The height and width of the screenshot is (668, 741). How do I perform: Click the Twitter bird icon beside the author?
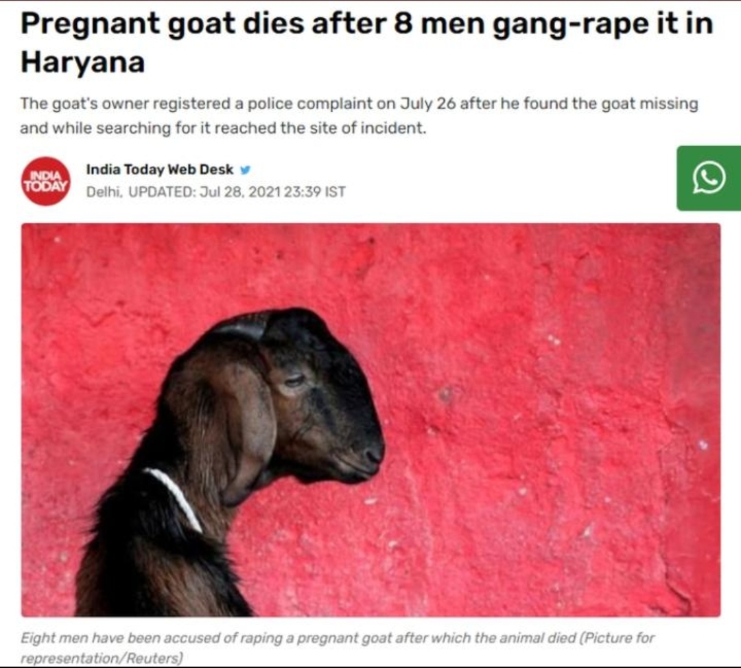coord(245,170)
